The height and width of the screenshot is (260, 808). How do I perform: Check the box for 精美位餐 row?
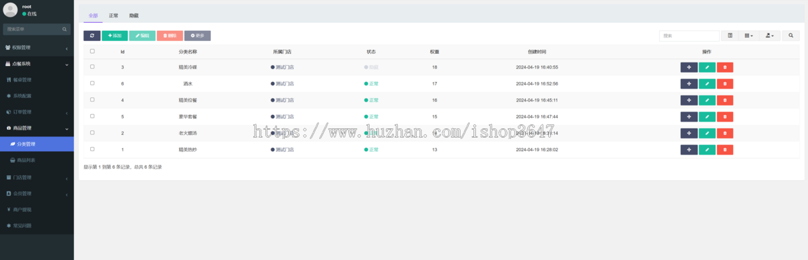92,99
